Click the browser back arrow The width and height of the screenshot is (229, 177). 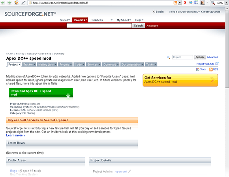(x=3, y=2)
